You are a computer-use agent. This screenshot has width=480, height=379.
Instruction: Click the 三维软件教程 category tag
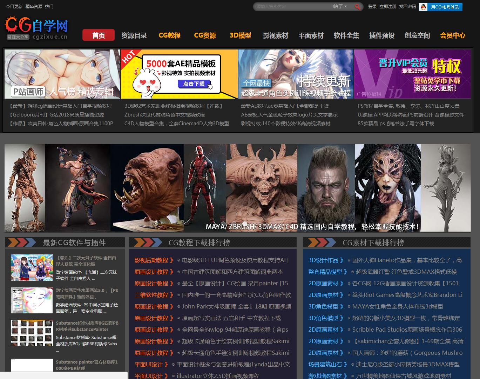[x=154, y=295]
